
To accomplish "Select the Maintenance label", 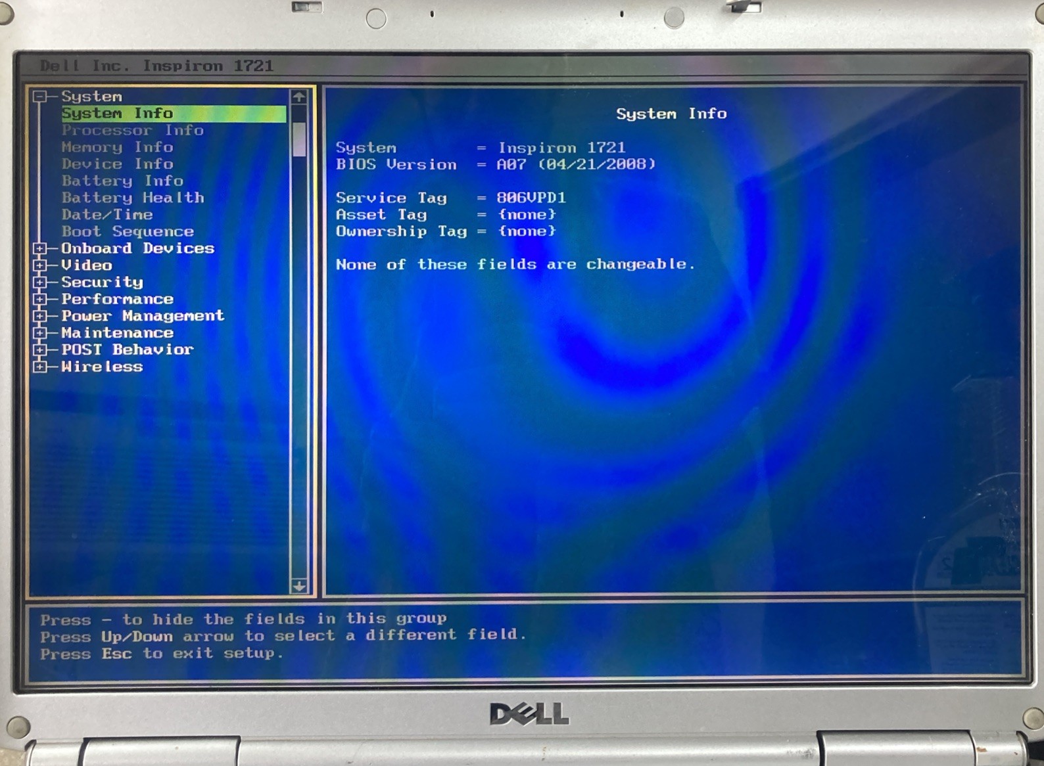I will click(x=118, y=333).
